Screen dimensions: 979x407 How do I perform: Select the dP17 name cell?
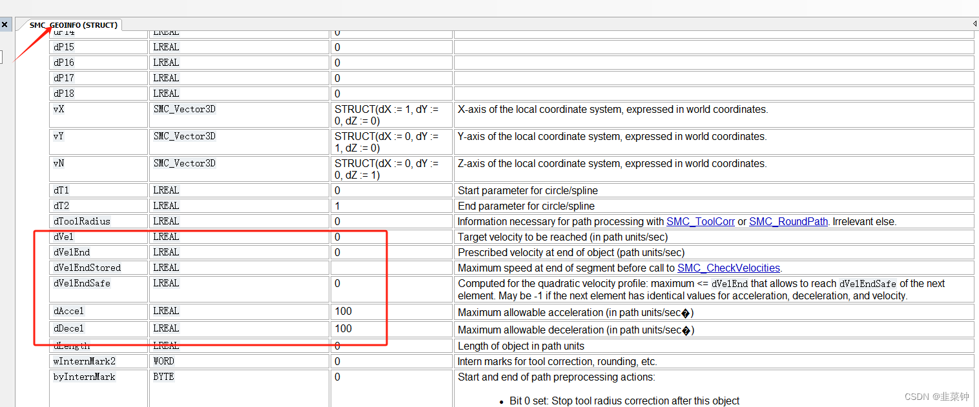pyautogui.click(x=99, y=78)
